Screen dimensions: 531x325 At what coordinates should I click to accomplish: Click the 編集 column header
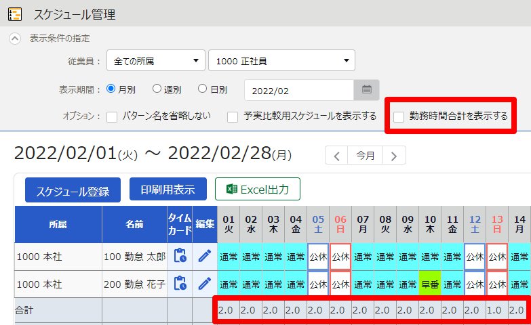coord(205,224)
